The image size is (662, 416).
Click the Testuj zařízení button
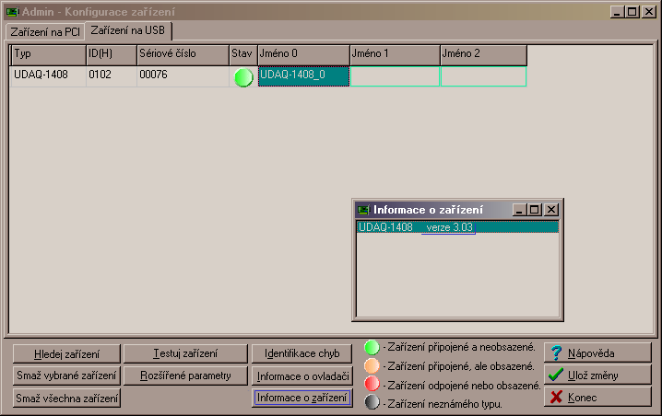(185, 353)
